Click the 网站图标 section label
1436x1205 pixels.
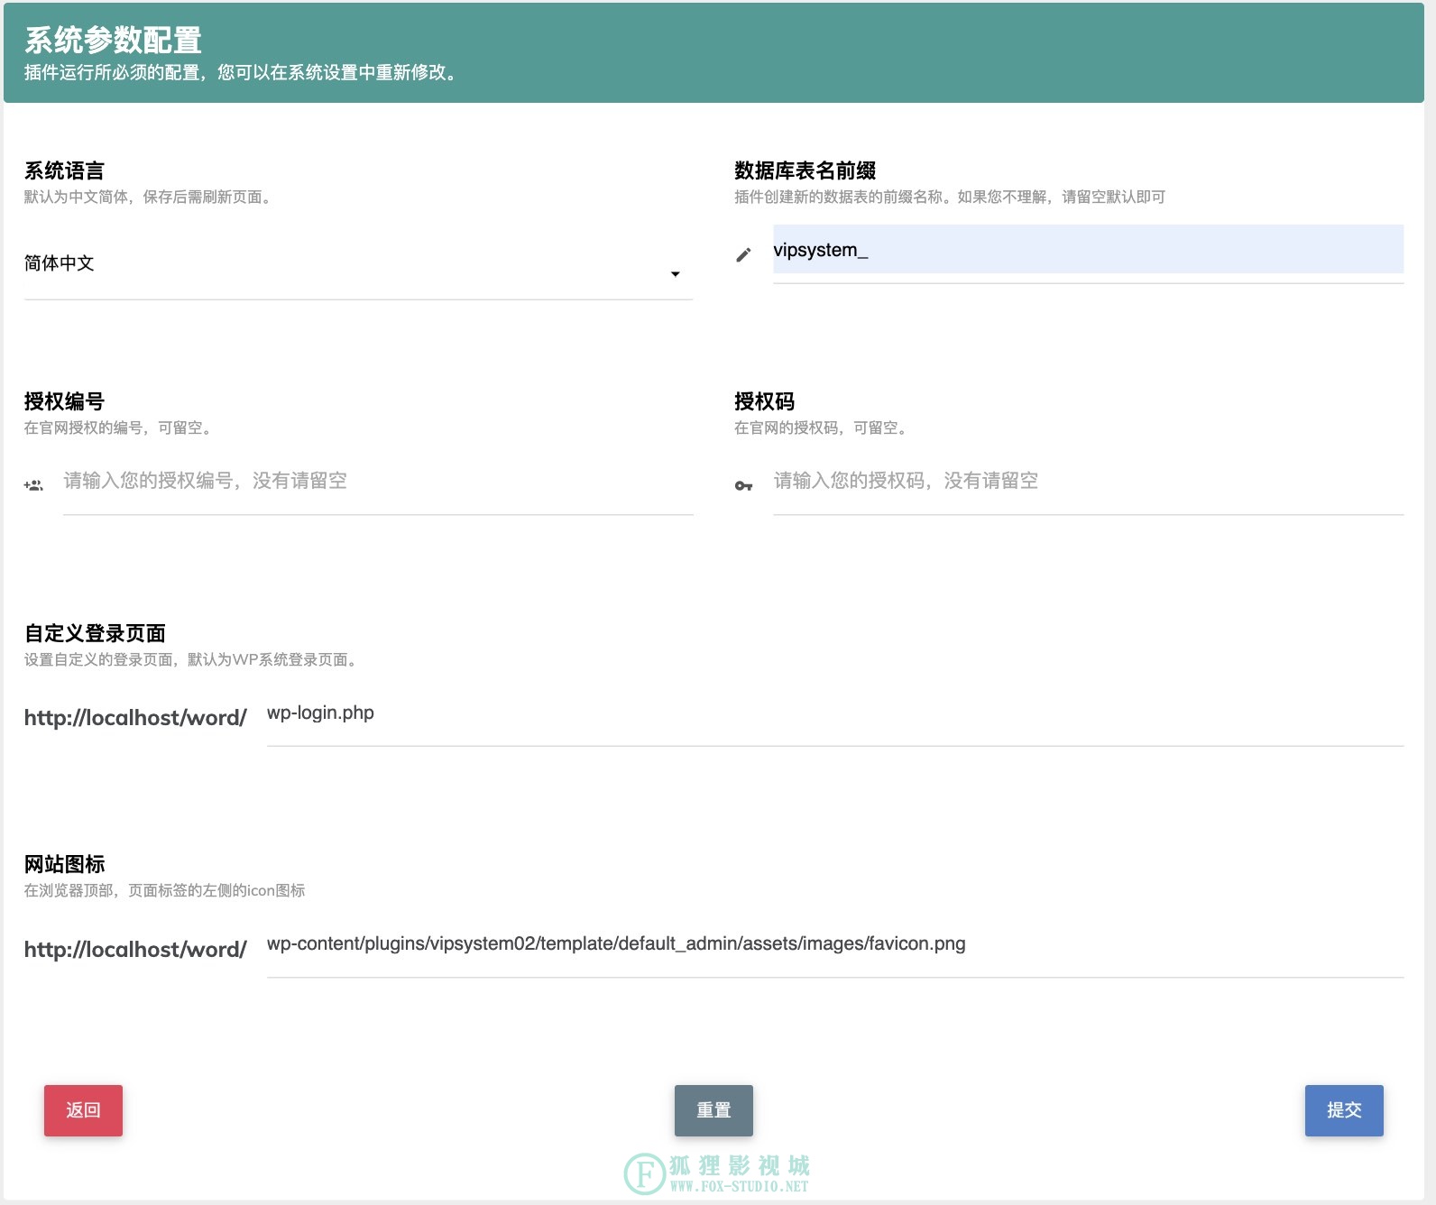[x=64, y=864]
